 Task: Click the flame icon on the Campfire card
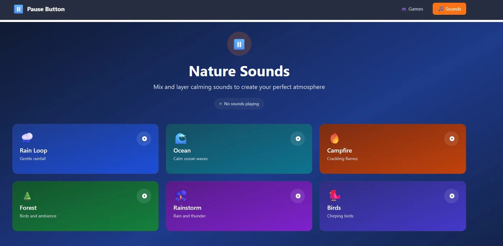[x=334, y=138]
